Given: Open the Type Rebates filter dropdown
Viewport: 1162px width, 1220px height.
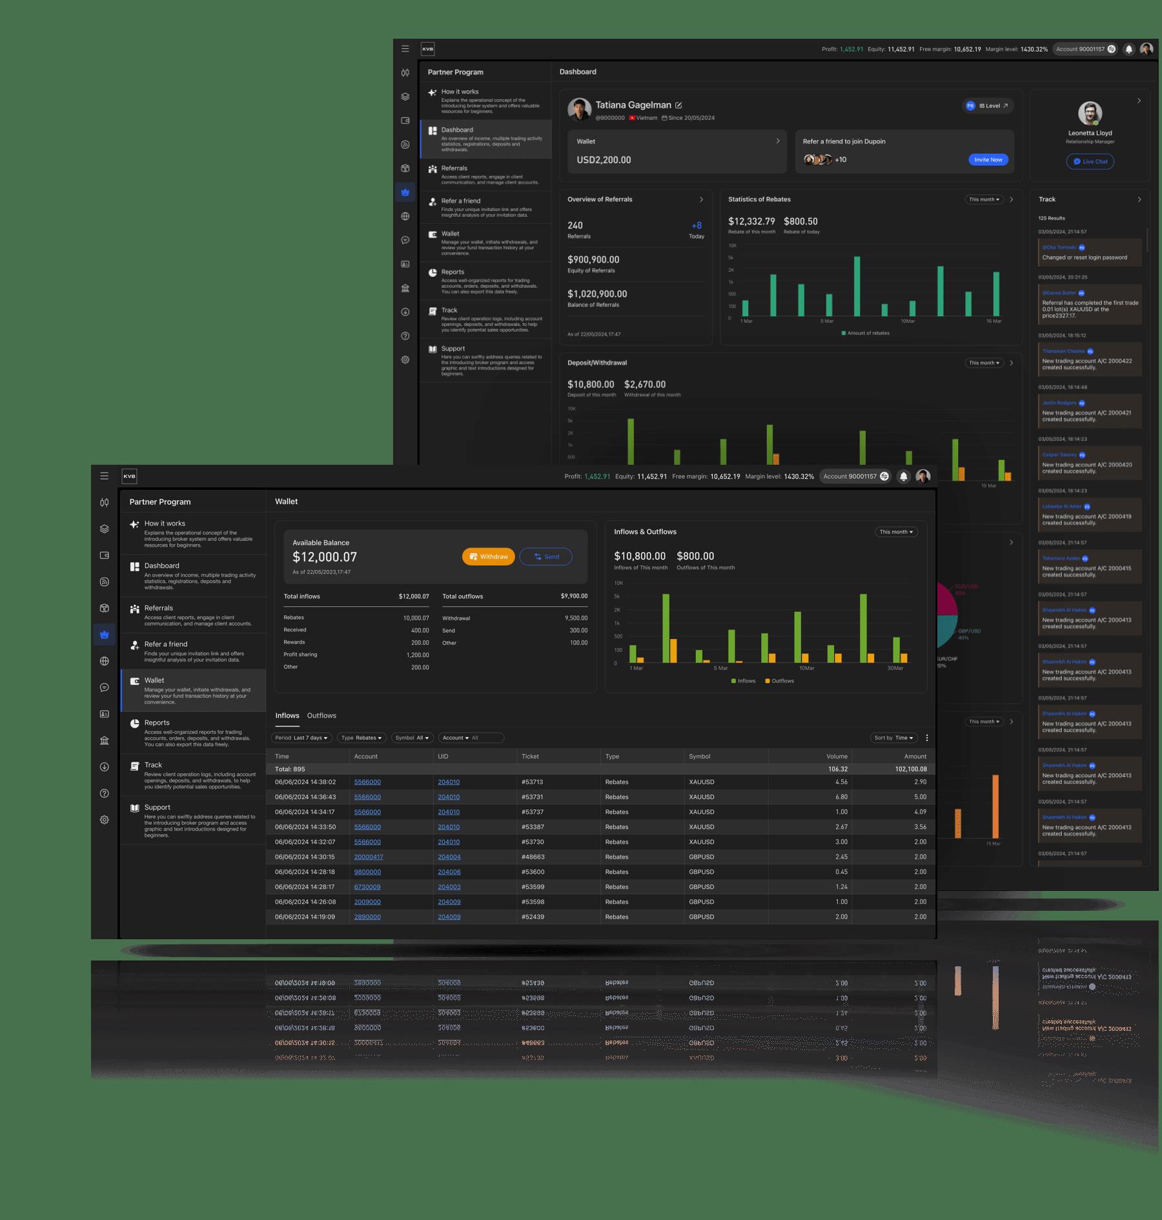Looking at the screenshot, I should tap(361, 738).
